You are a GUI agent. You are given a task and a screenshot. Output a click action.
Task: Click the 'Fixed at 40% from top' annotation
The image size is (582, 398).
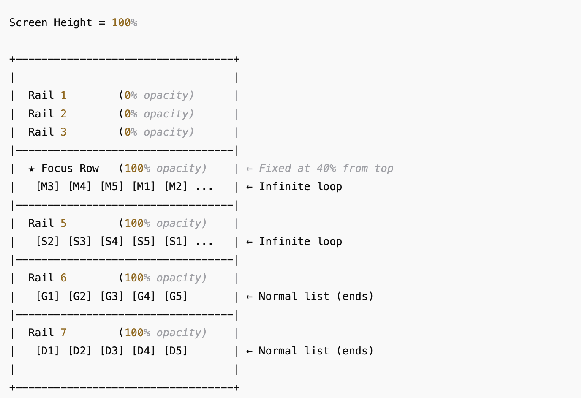pos(326,169)
